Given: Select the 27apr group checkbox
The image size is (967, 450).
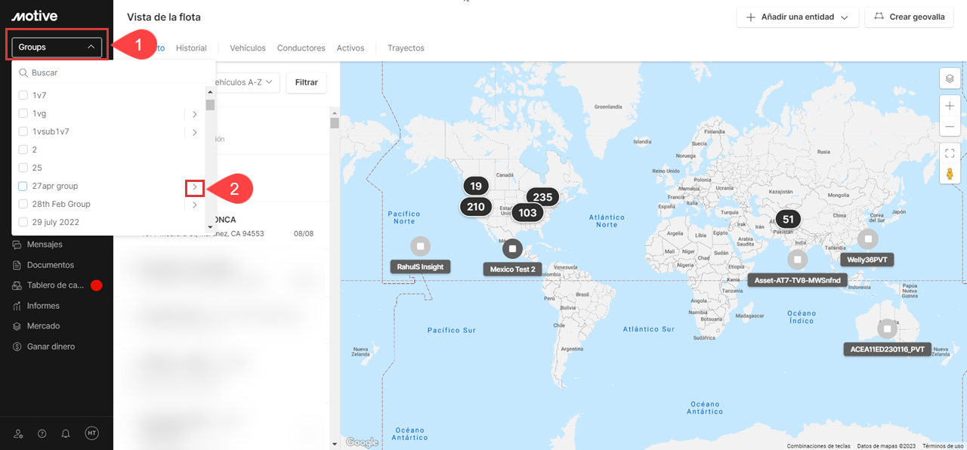Looking at the screenshot, I should (23, 186).
